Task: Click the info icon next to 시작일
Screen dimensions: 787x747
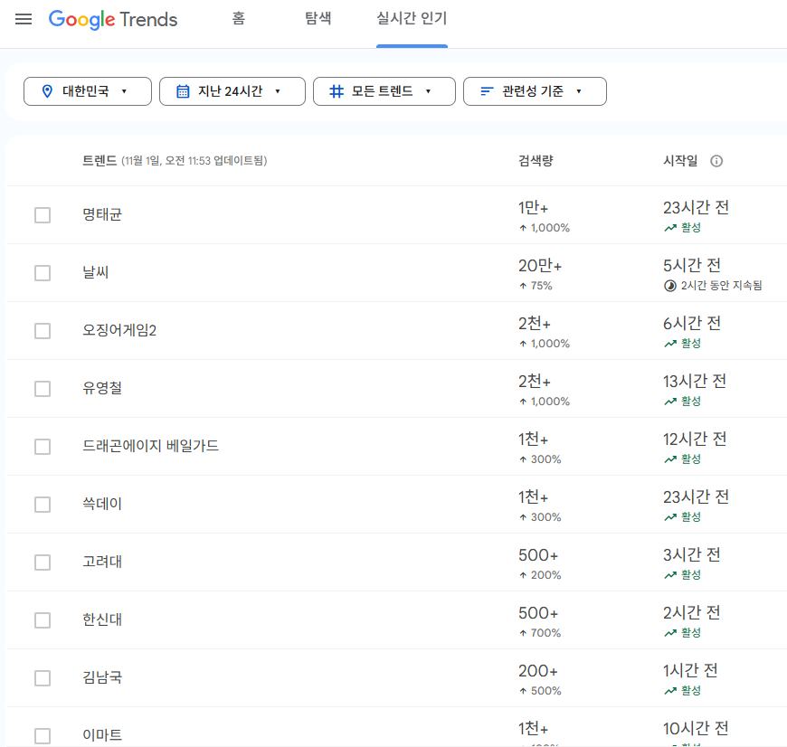Action: [x=716, y=161]
